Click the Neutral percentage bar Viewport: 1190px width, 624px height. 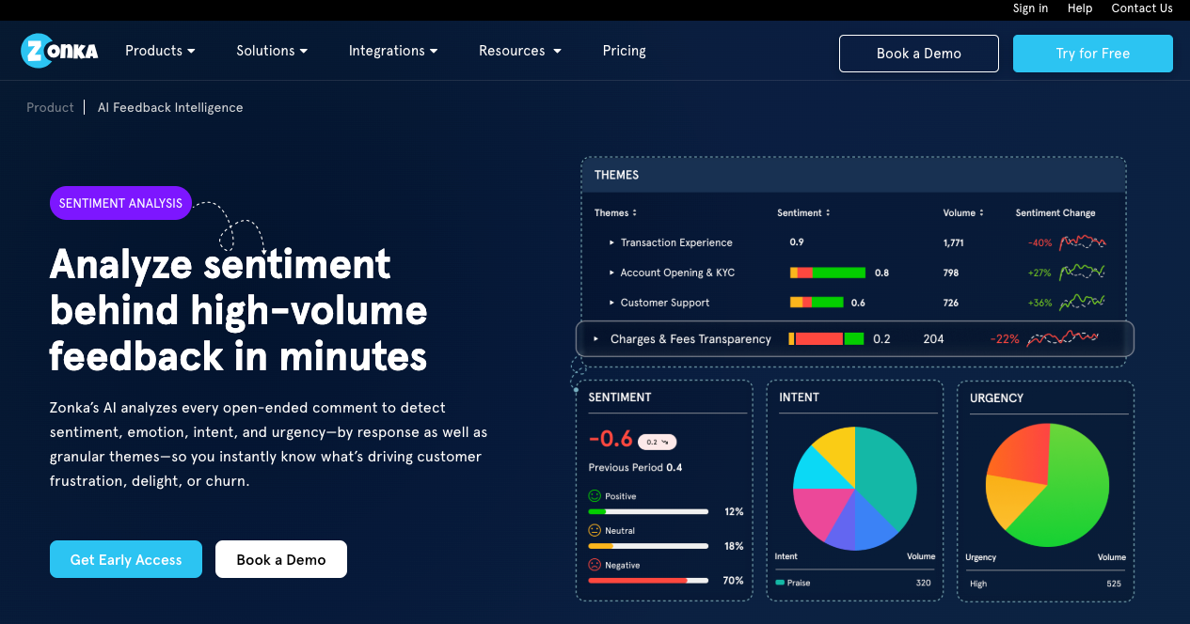648,546
